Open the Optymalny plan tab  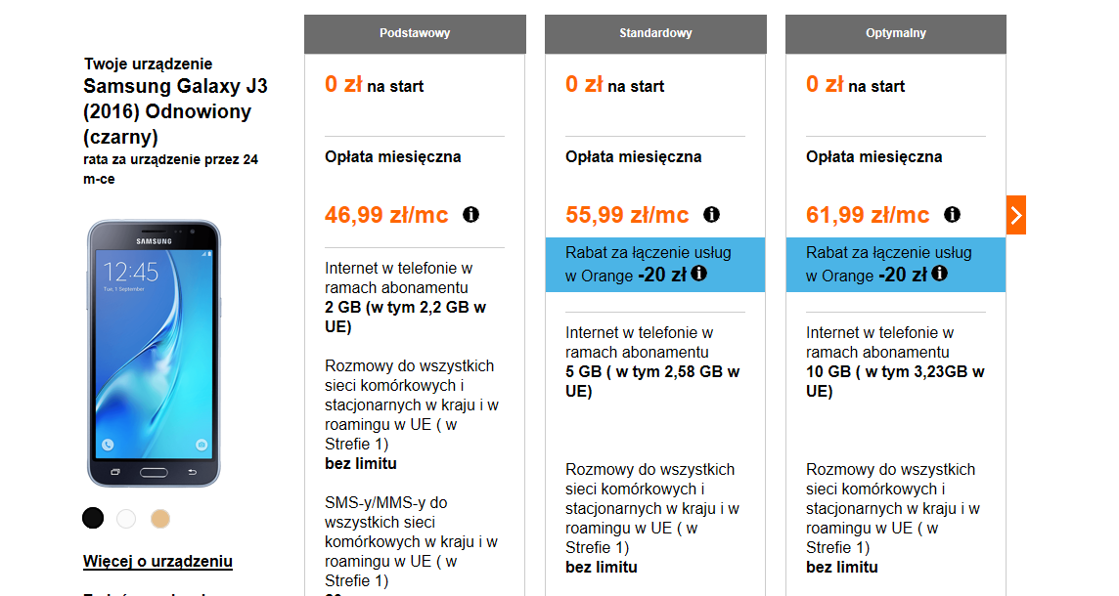tap(896, 32)
